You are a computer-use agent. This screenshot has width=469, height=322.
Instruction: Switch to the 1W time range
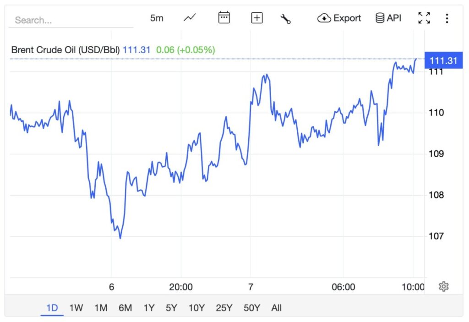point(76,308)
